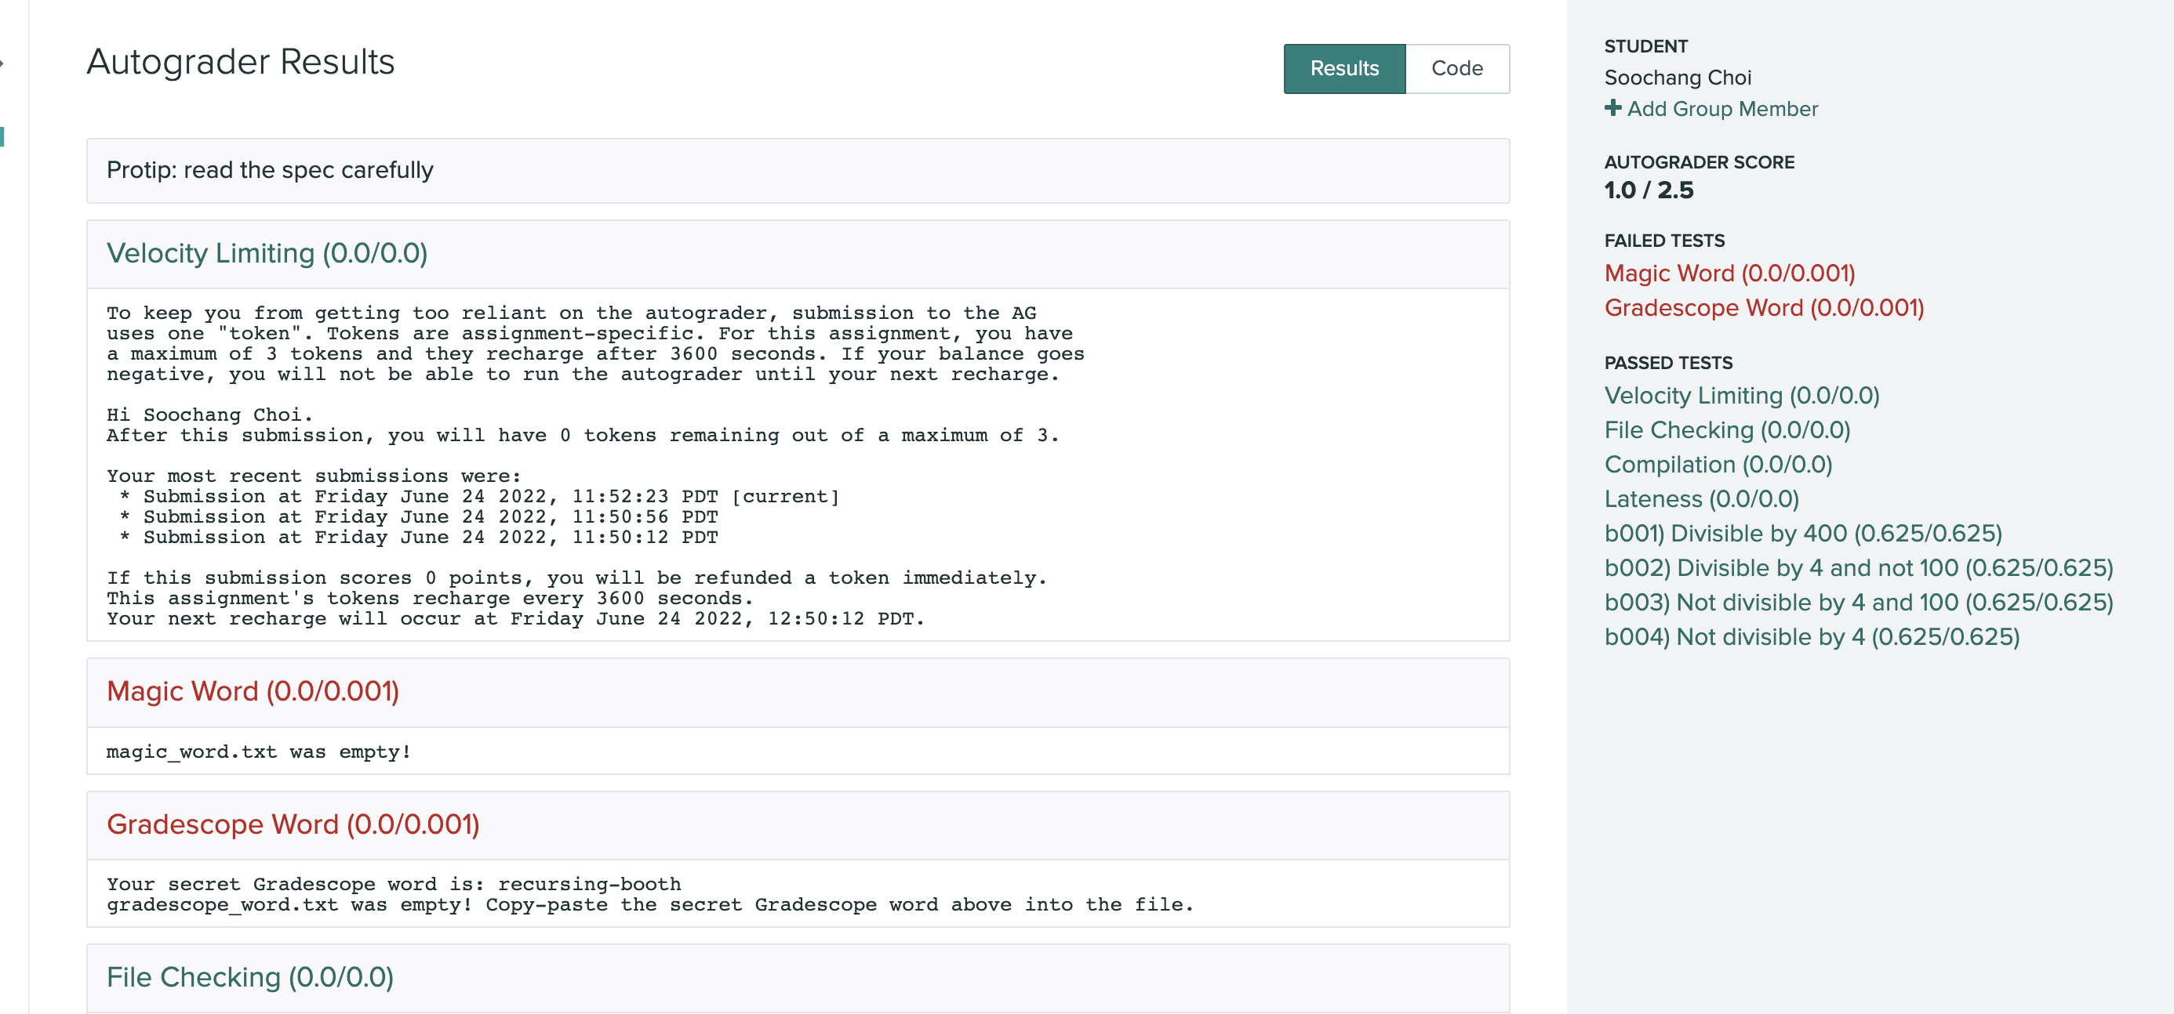Select the Results tab
The height and width of the screenshot is (1014, 2174).
coord(1343,68)
